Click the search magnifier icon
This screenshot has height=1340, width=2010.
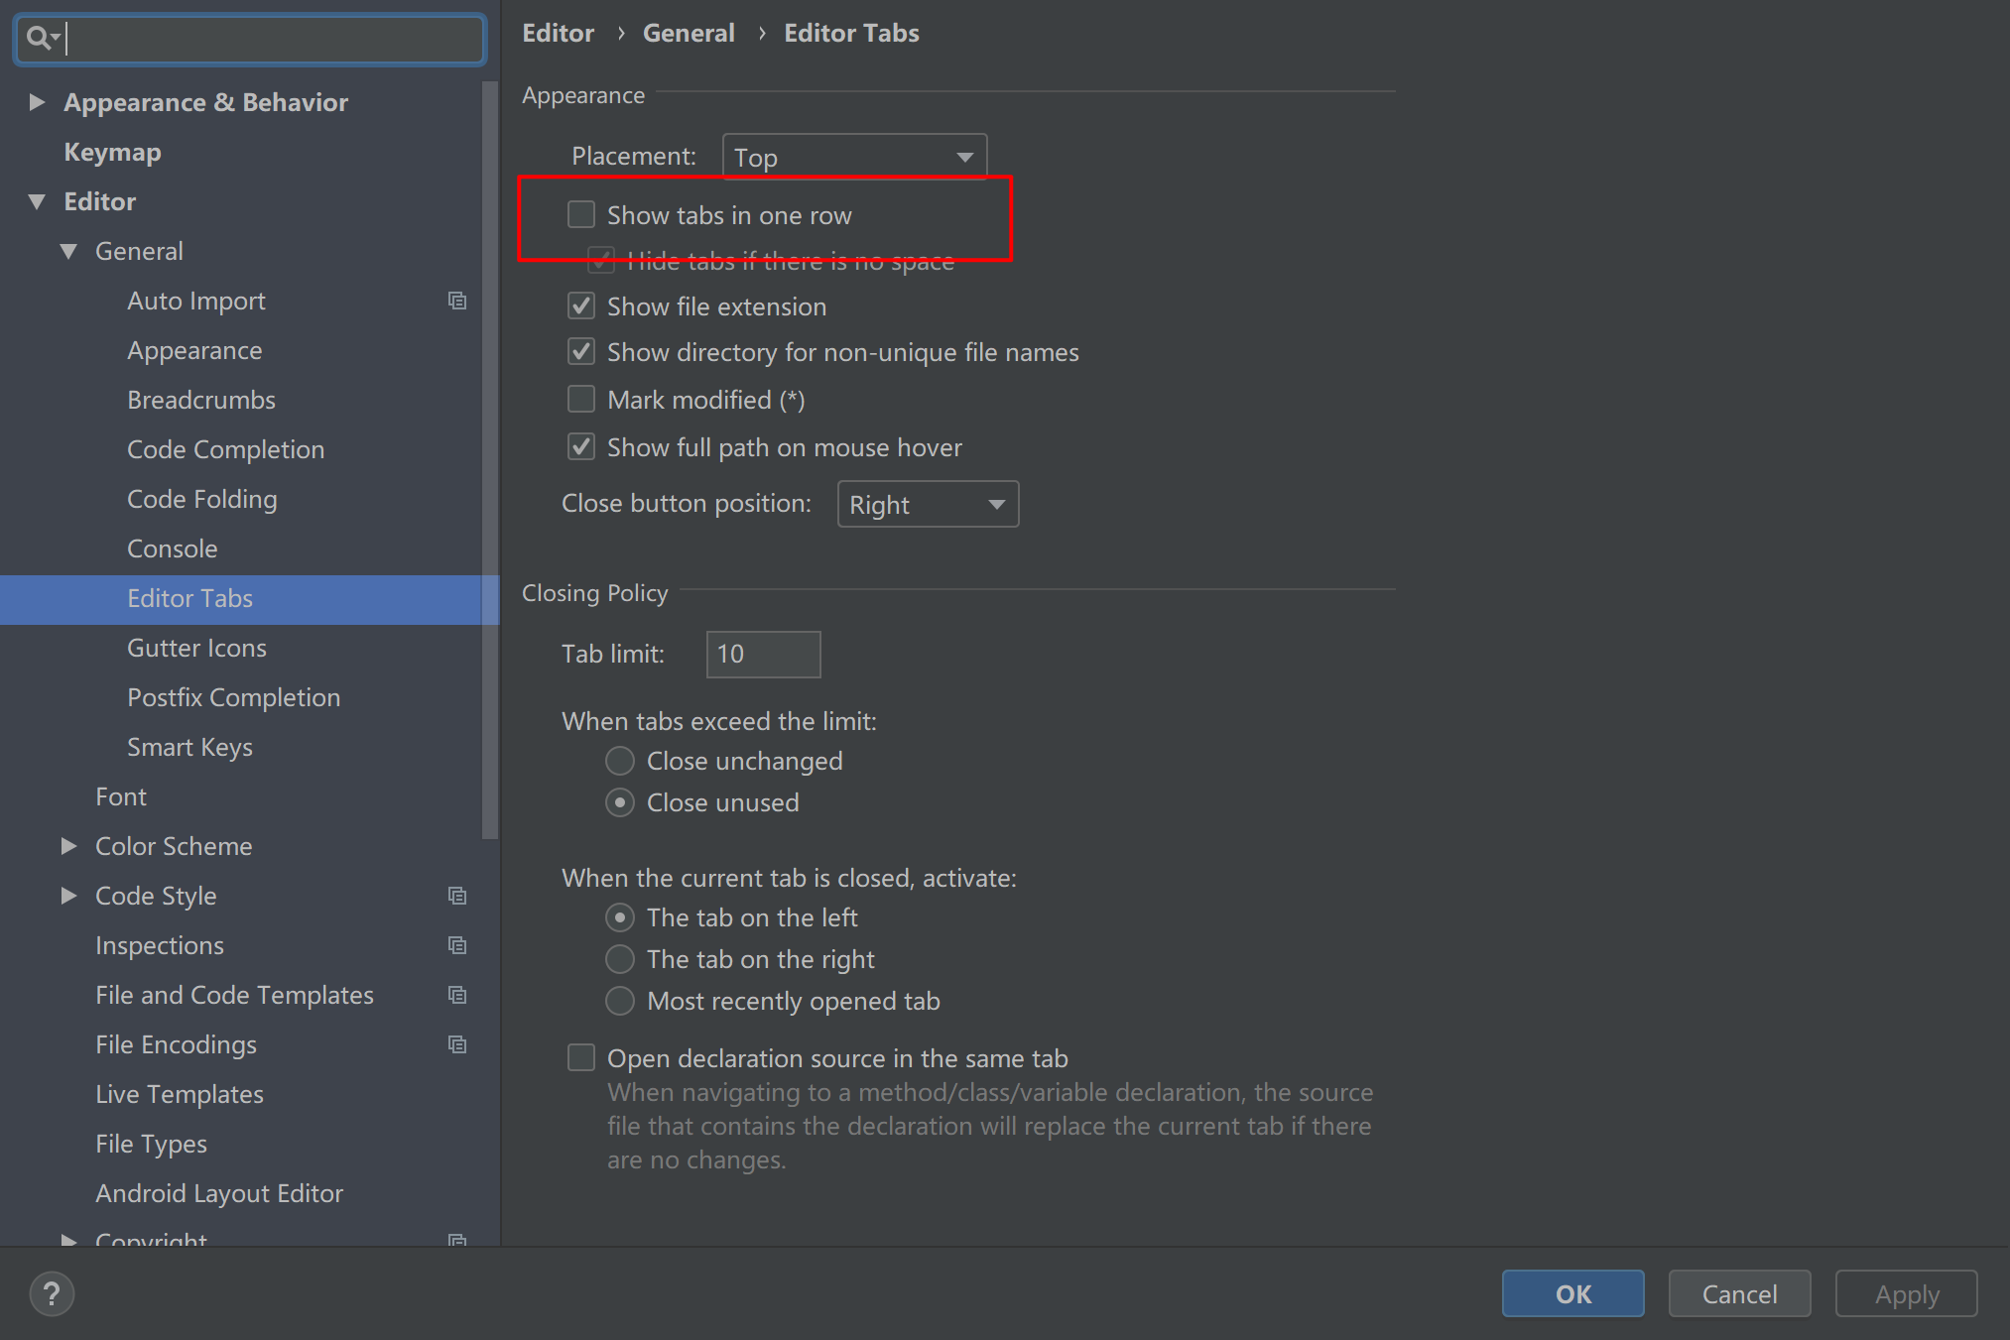38,39
